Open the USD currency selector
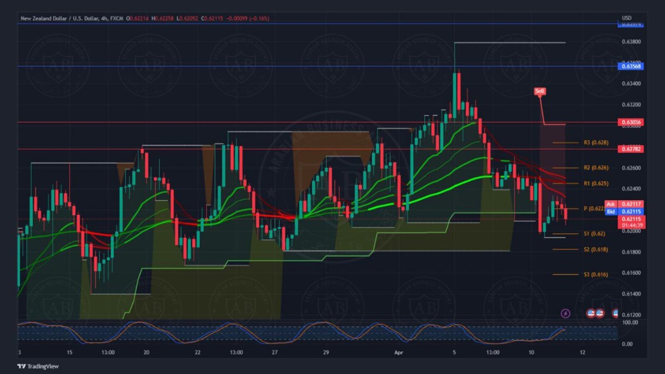The image size is (665, 374). coord(626,18)
